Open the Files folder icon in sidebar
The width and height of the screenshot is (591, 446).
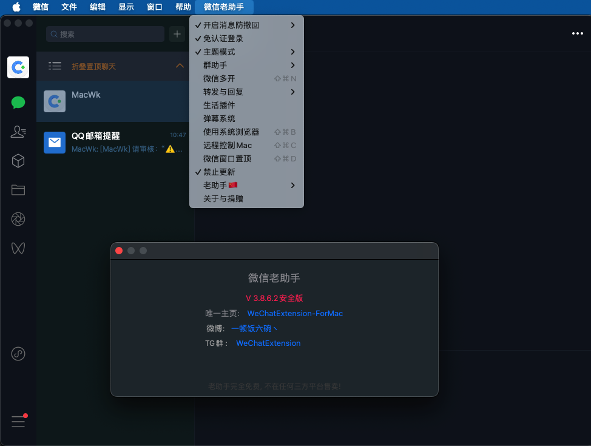pos(18,190)
